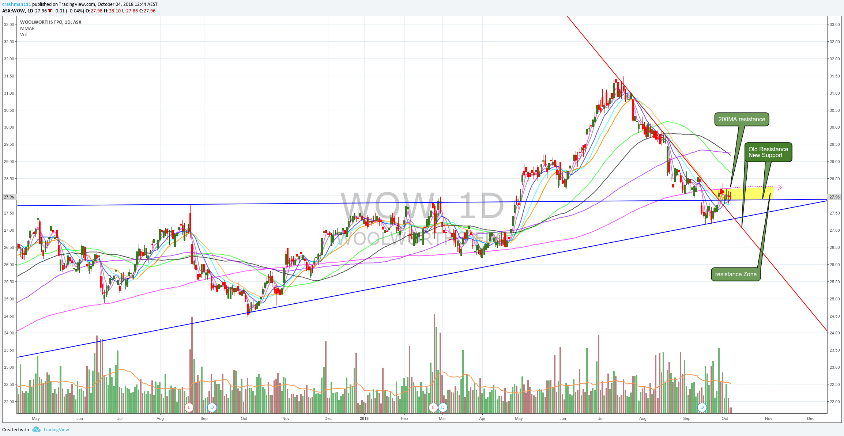
Task: Click the Nov label at right of time axis
Action: coord(769,418)
